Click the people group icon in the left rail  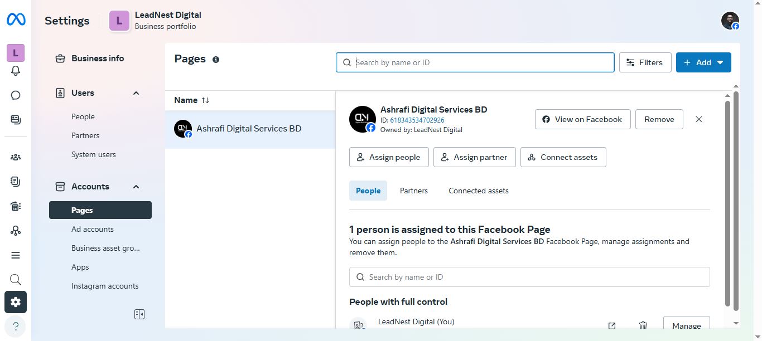(16, 157)
